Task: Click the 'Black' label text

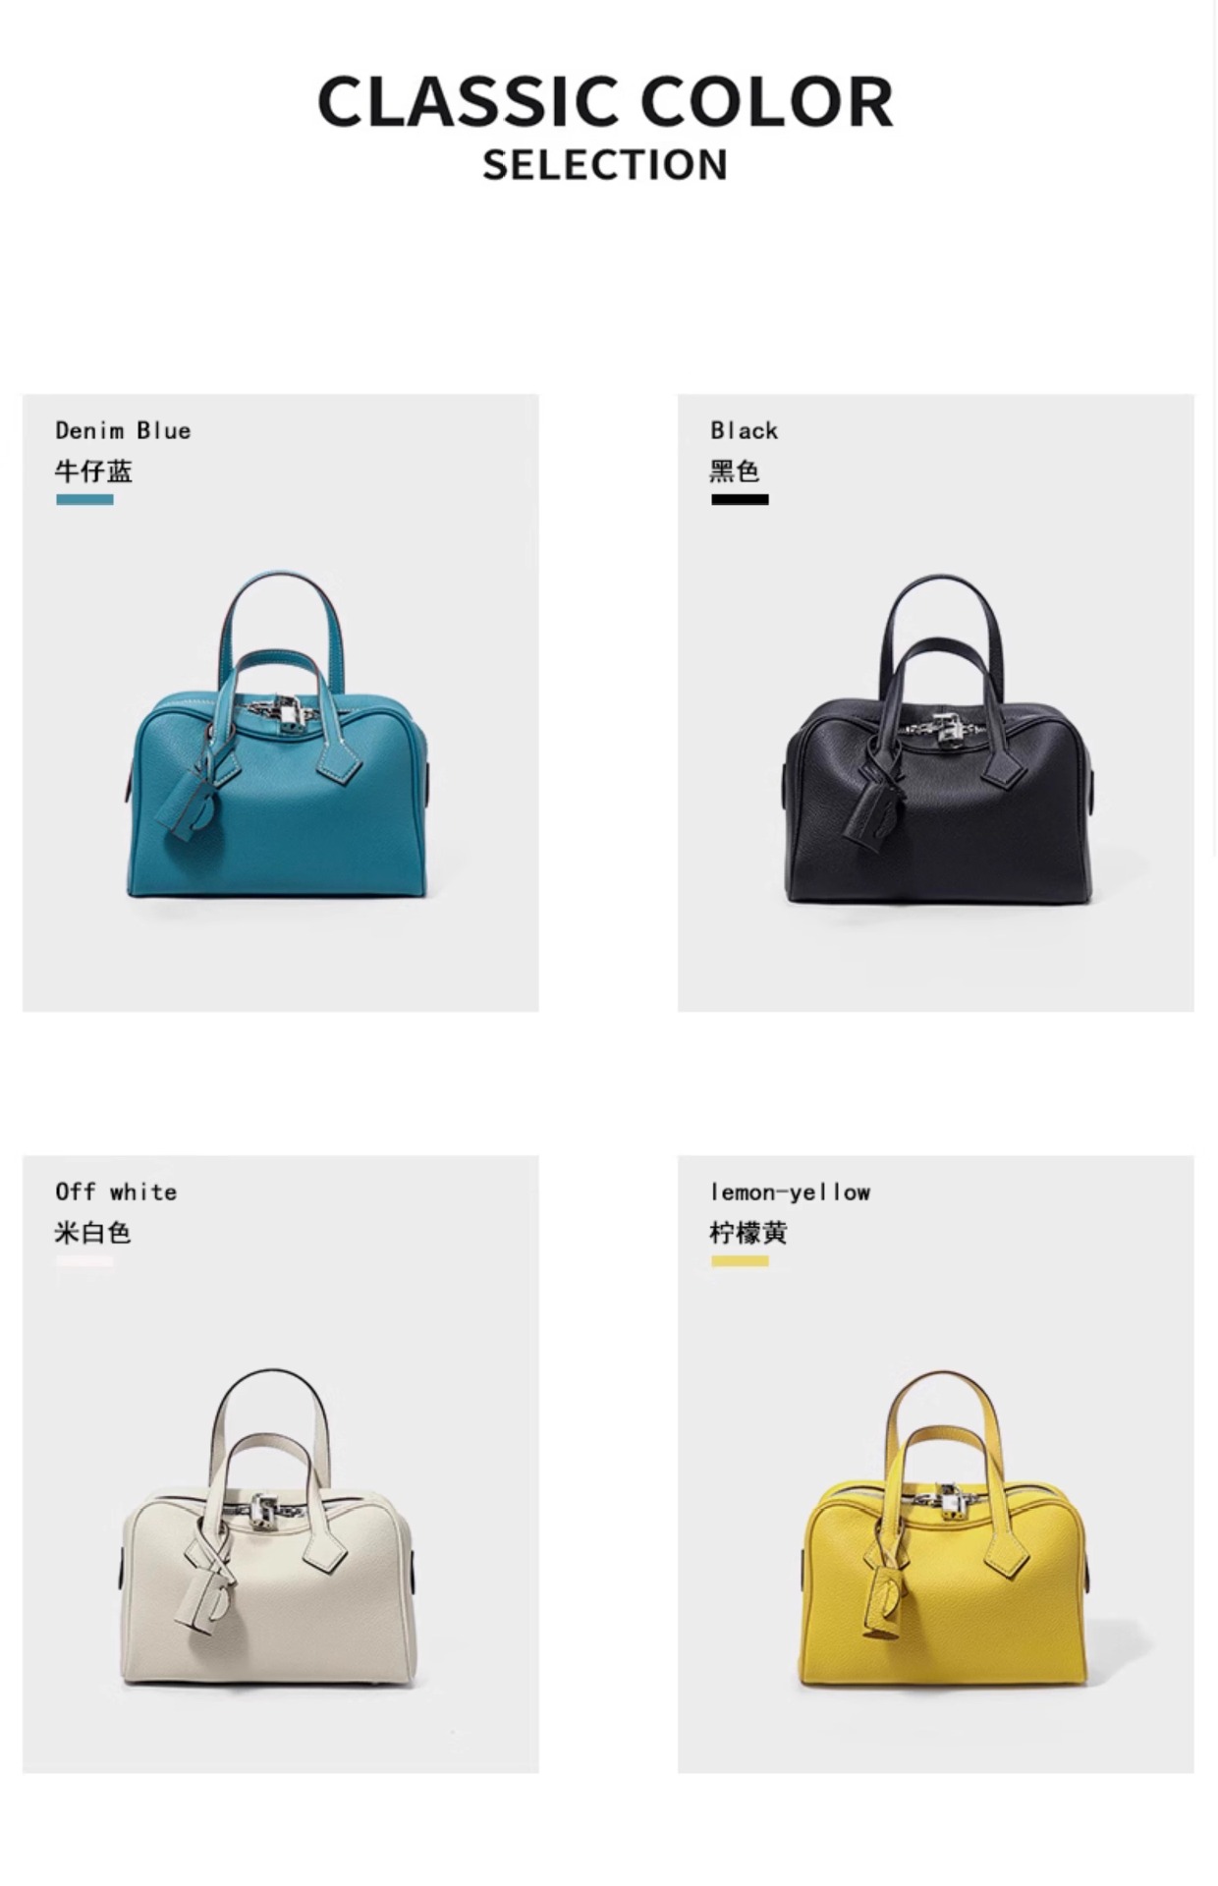Action: click(x=745, y=430)
